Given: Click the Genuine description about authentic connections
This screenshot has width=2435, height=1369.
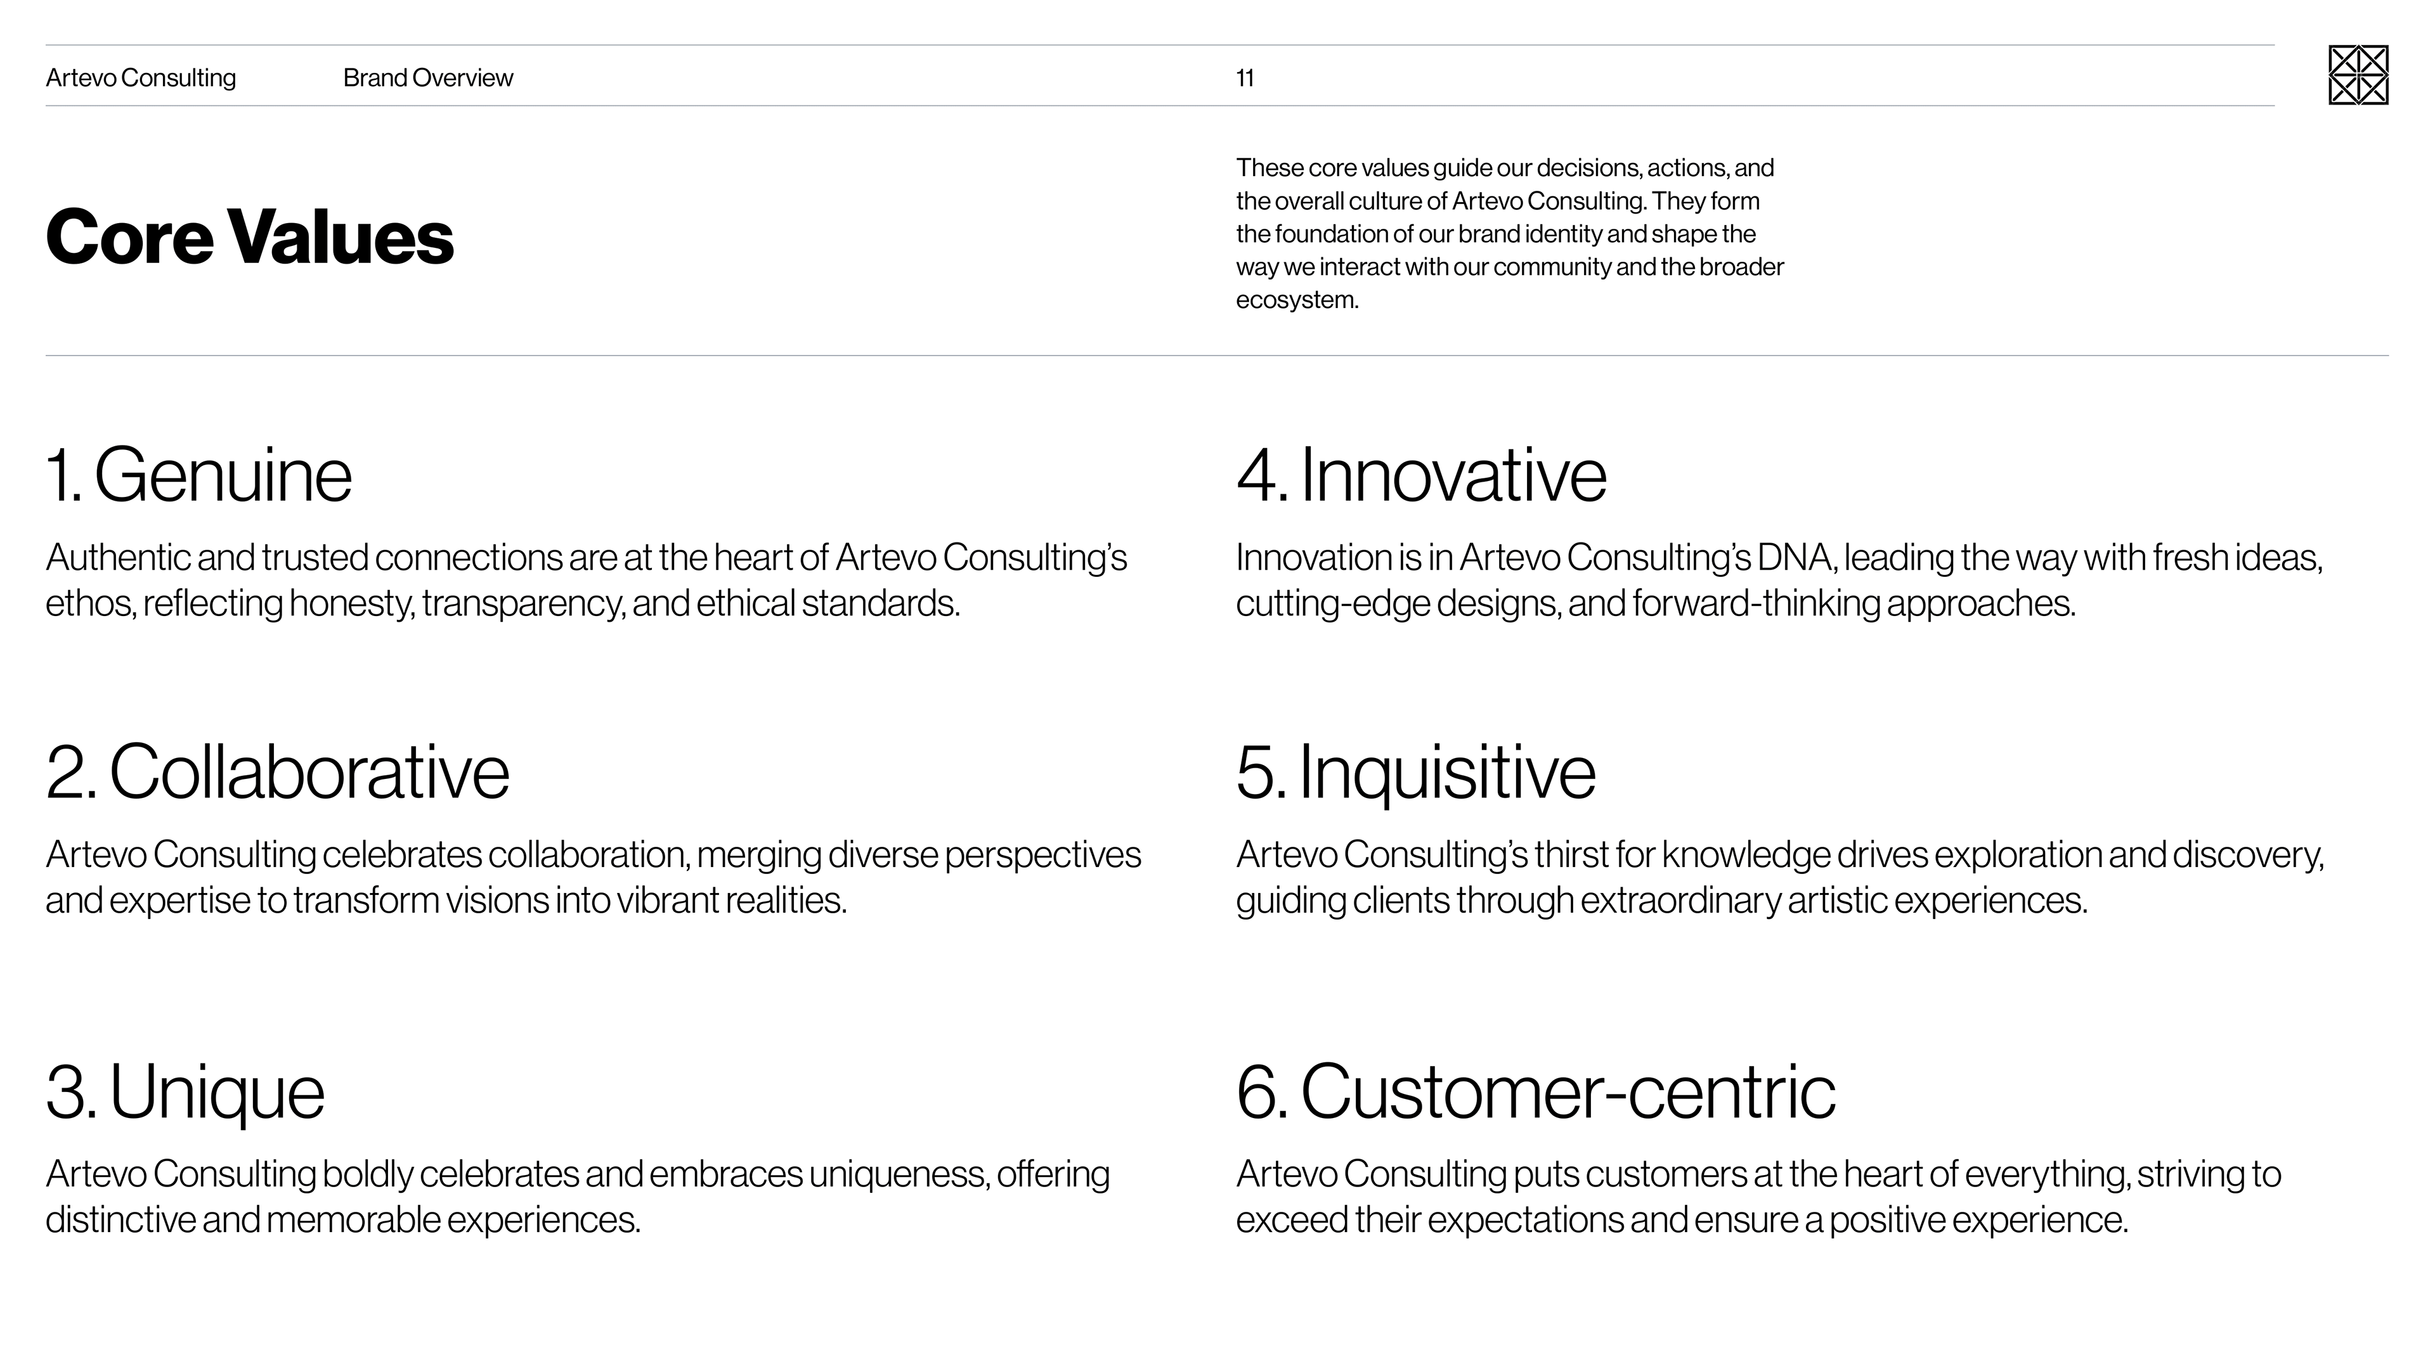Looking at the screenshot, I should click(586, 580).
